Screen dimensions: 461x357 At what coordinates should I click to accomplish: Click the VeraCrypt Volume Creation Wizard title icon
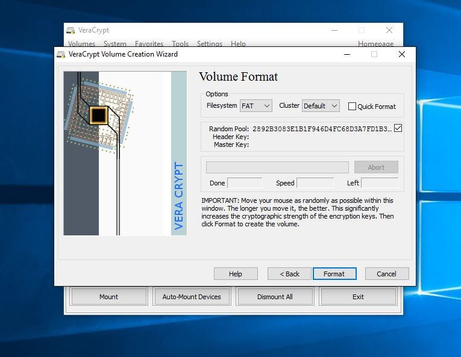[61, 54]
